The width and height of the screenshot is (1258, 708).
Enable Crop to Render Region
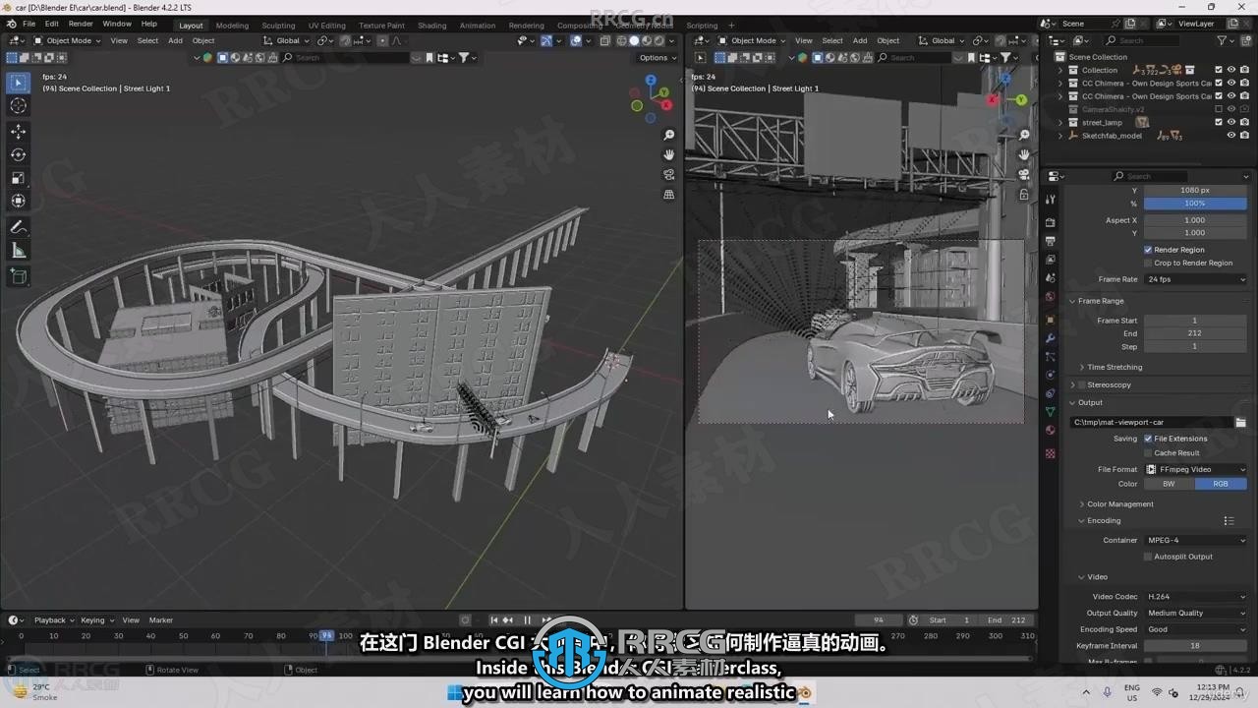[x=1148, y=263]
